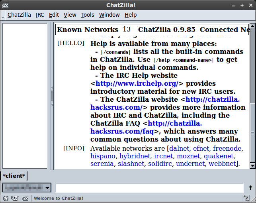Viewport: 256px width, 203px height.
Task: Open the Tools menu
Action: click(88, 15)
